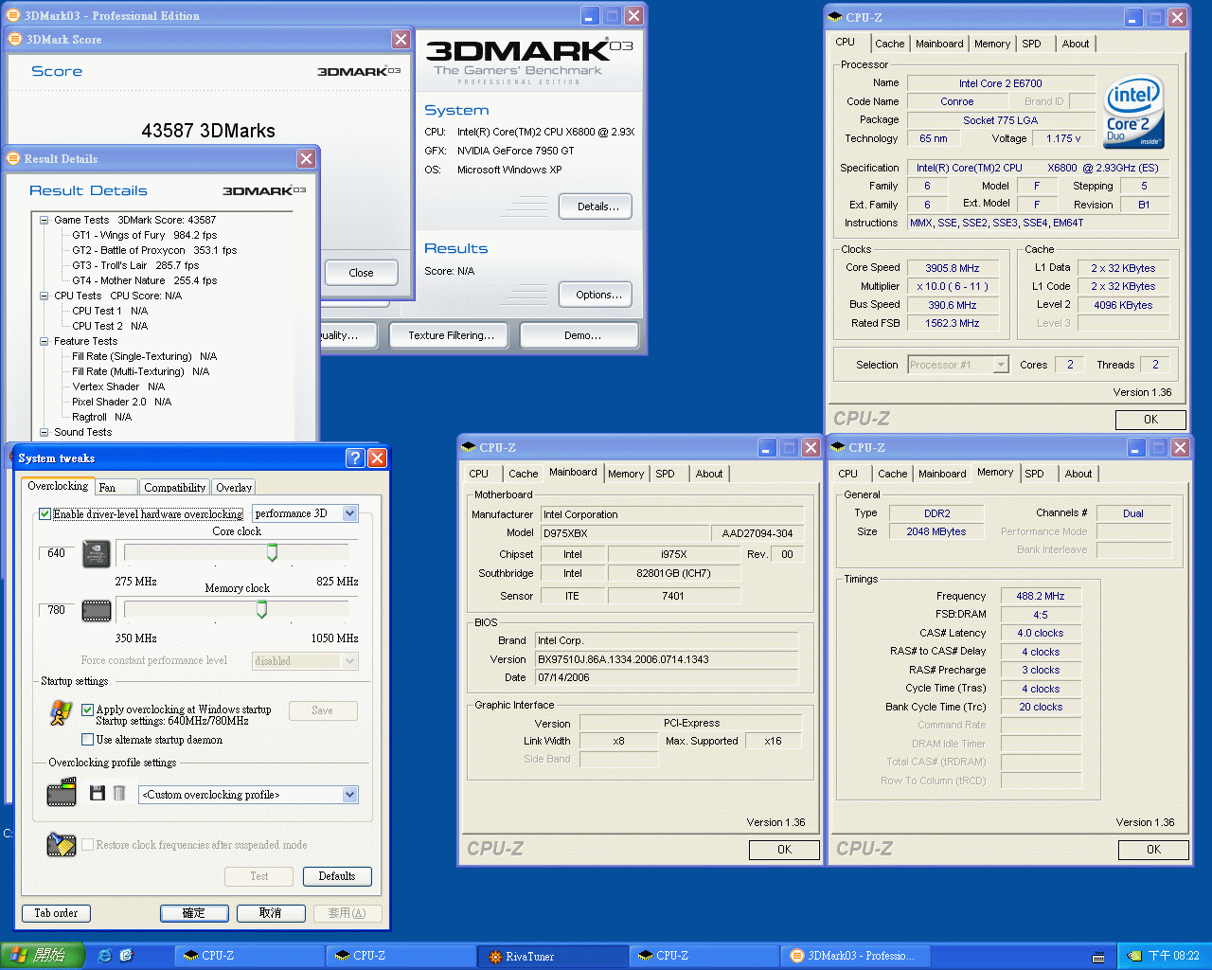Open the Compatibility tab in System tweaks
Screen dimensions: 1212x970
(174, 488)
